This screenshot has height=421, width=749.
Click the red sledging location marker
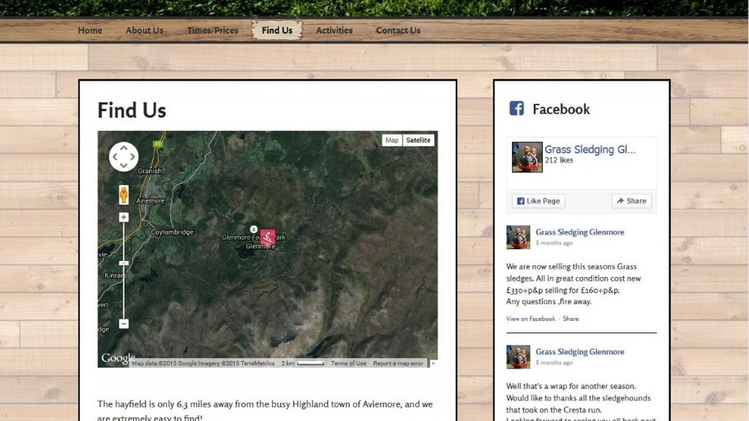click(267, 236)
